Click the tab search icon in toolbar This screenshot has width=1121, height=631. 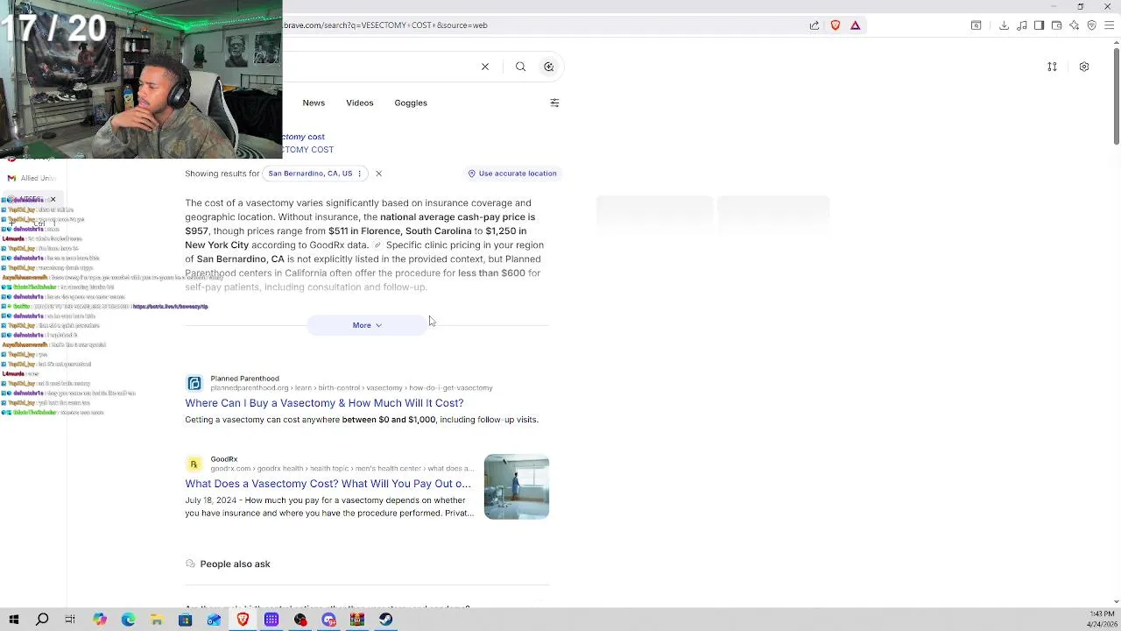click(976, 25)
